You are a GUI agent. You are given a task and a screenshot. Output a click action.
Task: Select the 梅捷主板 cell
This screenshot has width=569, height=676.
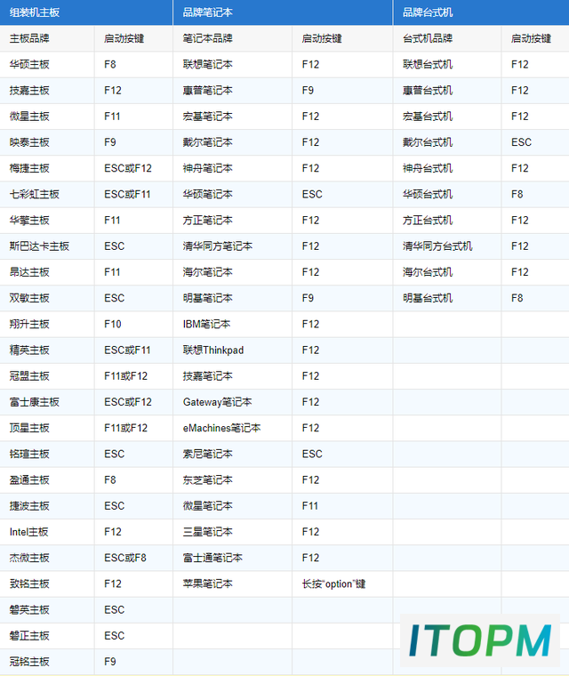coord(47,169)
